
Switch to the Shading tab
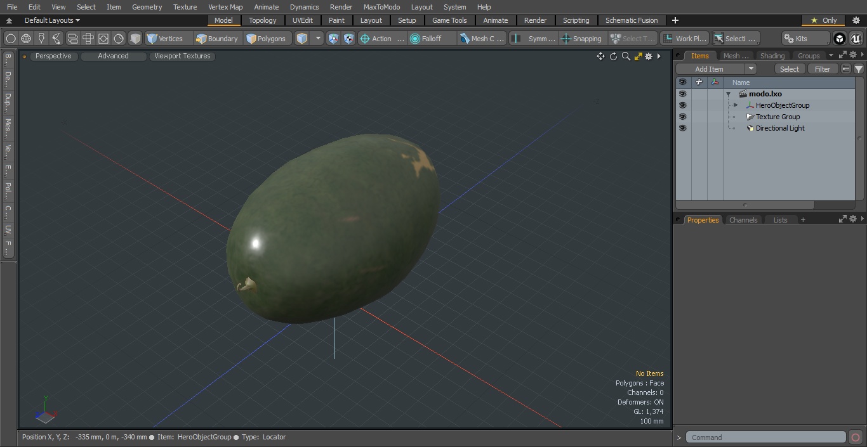(772, 56)
